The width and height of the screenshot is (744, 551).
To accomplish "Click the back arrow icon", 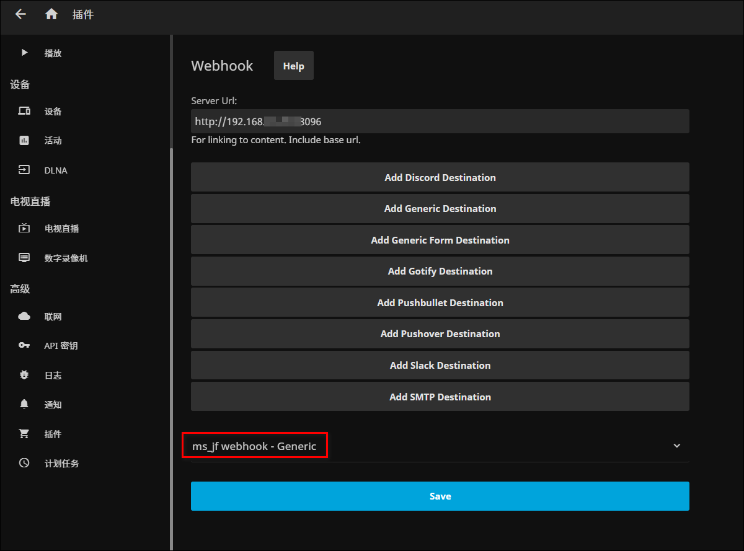I will [20, 14].
